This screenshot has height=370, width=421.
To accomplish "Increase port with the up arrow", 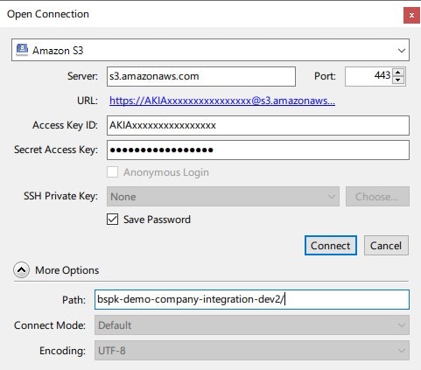I will click(x=398, y=72).
